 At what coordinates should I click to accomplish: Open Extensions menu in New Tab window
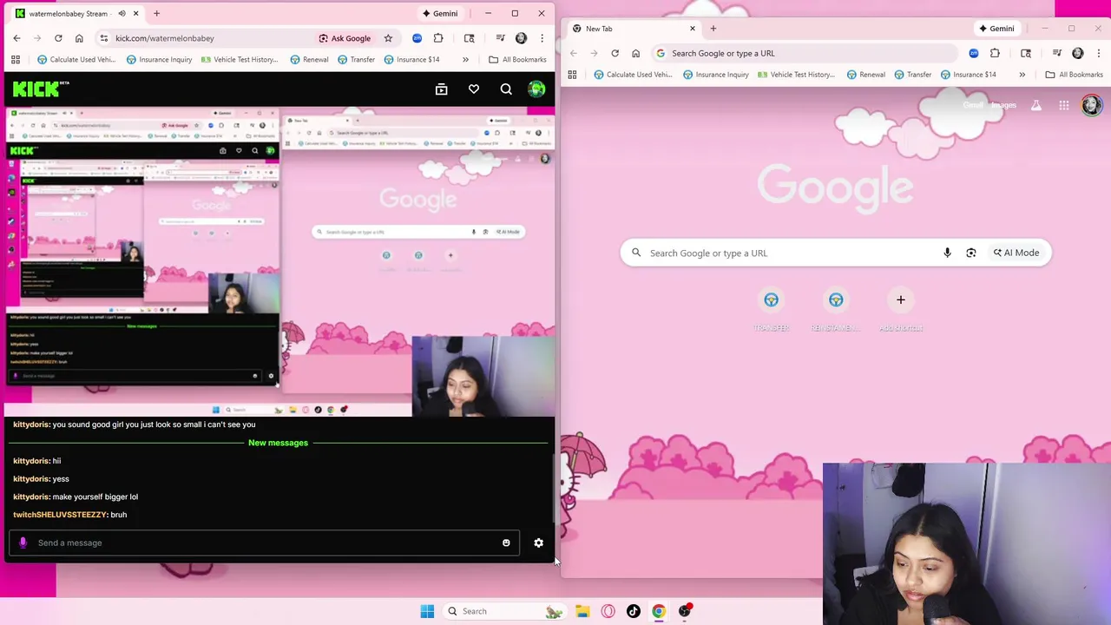click(x=995, y=53)
